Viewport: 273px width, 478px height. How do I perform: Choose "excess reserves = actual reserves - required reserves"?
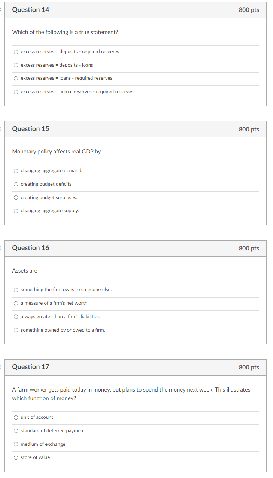[16, 92]
